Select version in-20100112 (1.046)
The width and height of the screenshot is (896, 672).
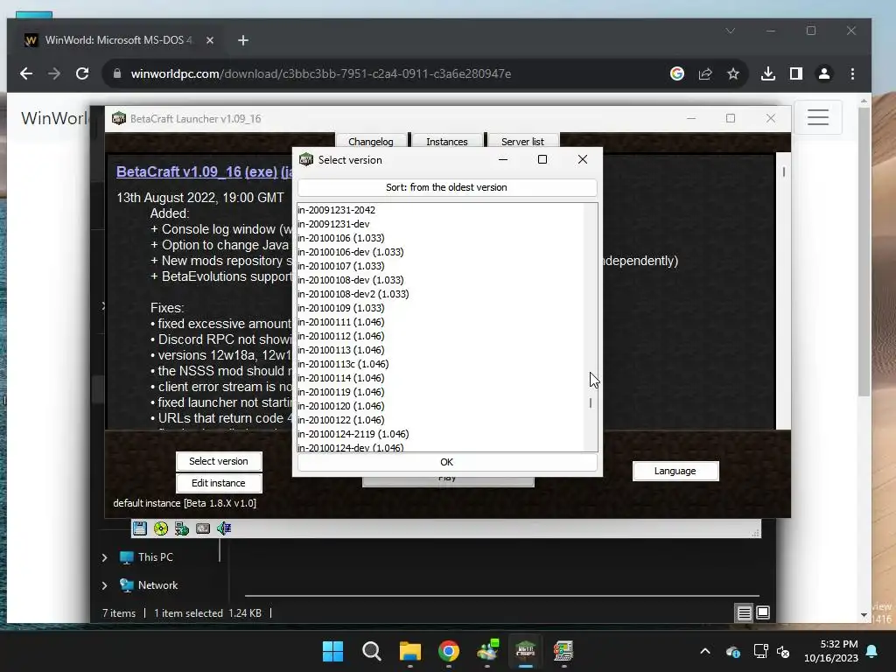point(440,336)
